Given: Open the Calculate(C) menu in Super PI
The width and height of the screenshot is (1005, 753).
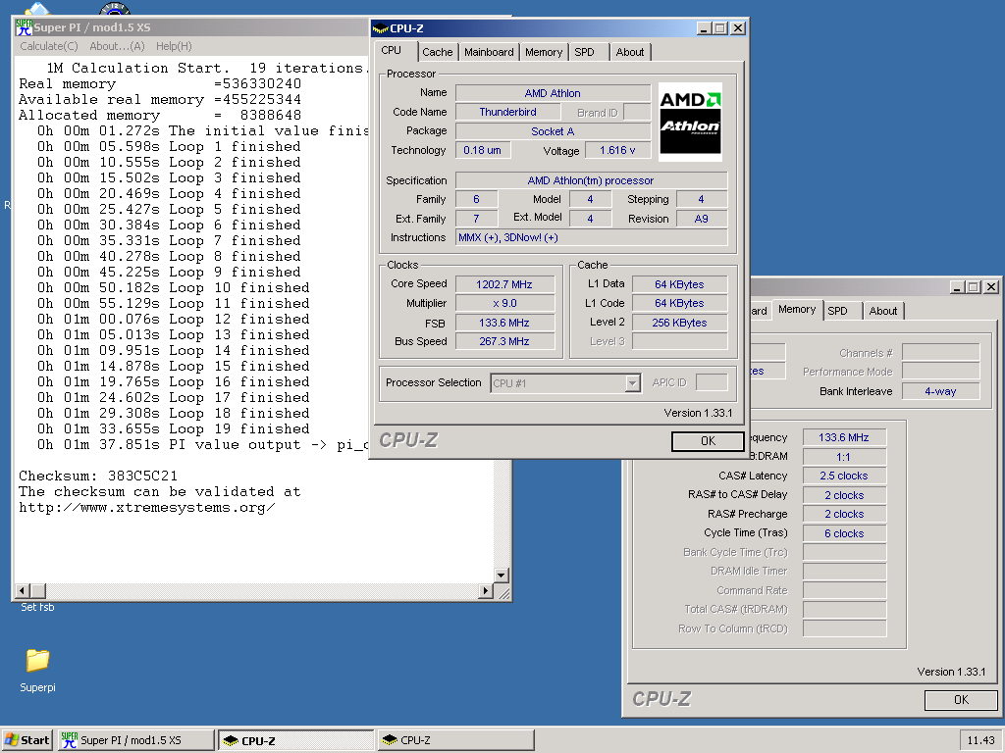Looking at the screenshot, I should [x=49, y=46].
